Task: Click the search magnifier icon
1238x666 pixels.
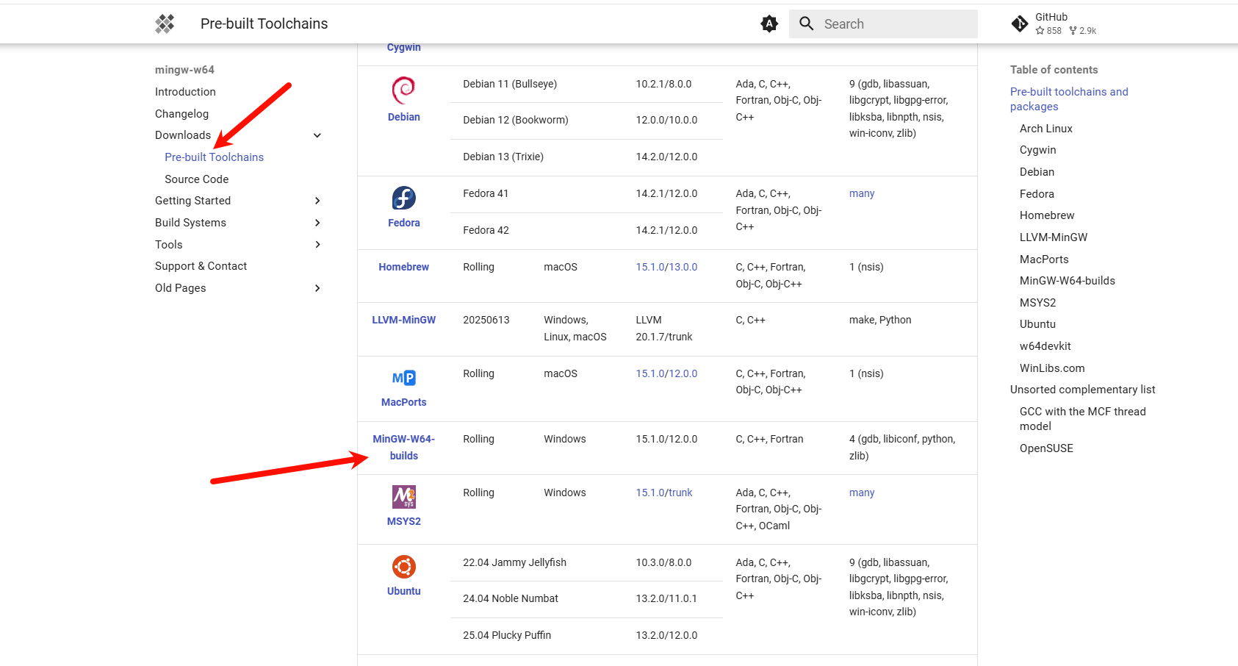Action: (x=807, y=24)
